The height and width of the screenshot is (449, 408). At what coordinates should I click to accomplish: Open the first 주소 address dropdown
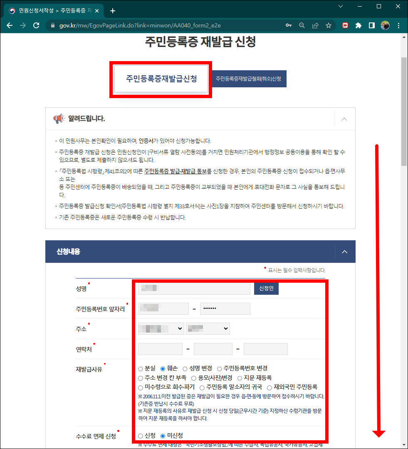tap(161, 328)
